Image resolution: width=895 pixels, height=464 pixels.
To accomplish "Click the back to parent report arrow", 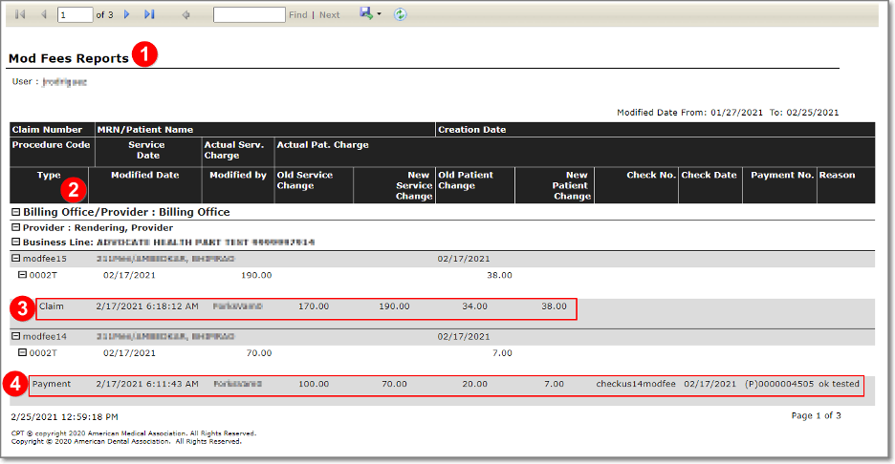I will click(x=186, y=15).
